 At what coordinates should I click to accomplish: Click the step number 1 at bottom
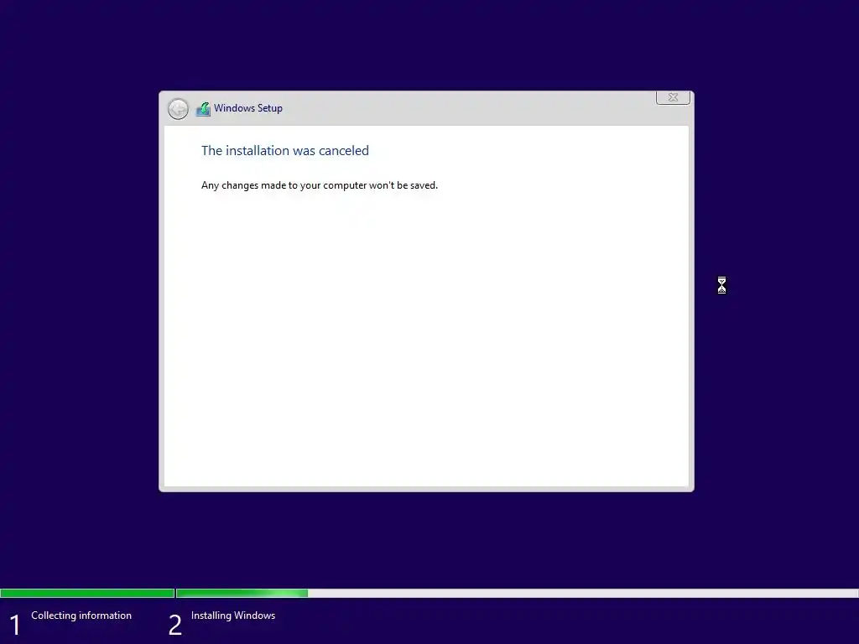coord(15,625)
